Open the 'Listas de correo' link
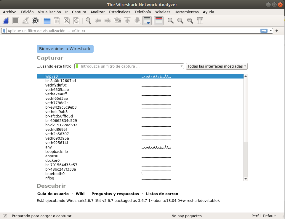The width and height of the screenshot is (285, 219). [162, 194]
